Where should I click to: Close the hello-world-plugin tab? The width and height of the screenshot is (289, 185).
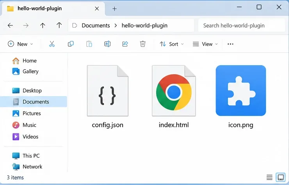[x=97, y=9]
